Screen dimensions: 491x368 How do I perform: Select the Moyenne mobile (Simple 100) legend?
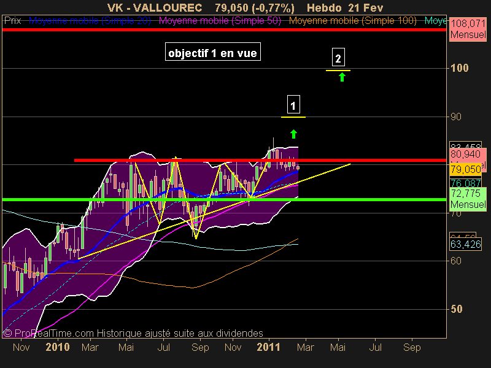pyautogui.click(x=352, y=21)
